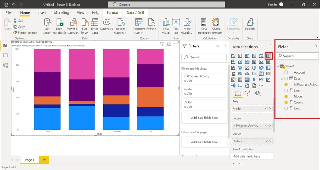Uncheck the Orders field checkbox
Image resolution: width=320 pixels, height=170 pixels.
286,103
